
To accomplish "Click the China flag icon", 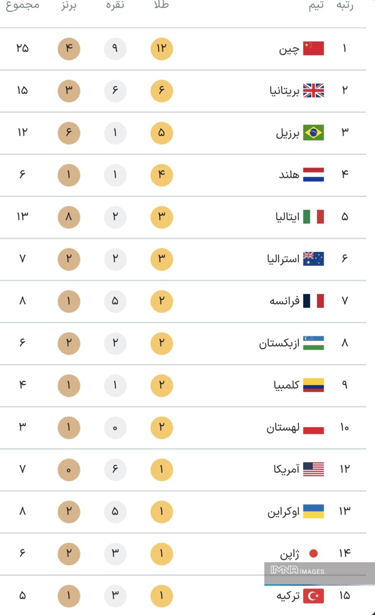I will click(313, 49).
